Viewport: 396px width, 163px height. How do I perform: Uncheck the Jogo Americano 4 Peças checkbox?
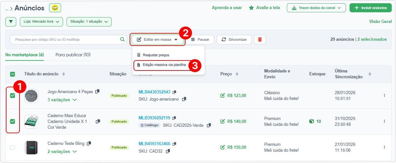click(x=13, y=96)
